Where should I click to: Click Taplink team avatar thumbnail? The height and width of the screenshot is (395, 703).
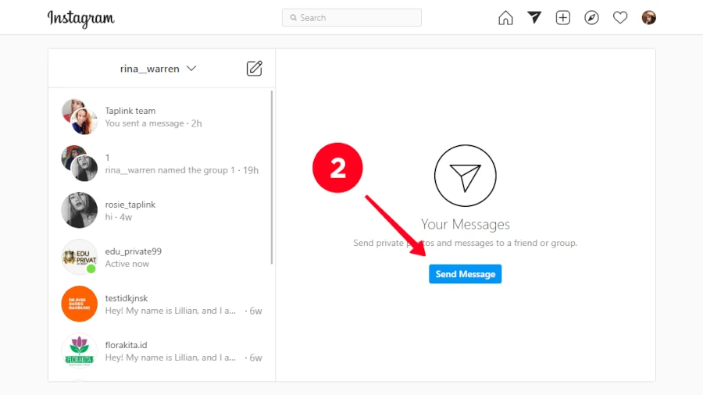80,117
